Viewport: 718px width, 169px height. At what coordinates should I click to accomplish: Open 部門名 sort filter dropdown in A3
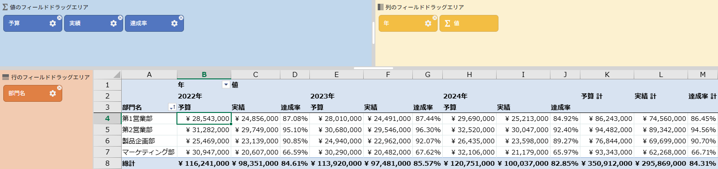coord(172,107)
